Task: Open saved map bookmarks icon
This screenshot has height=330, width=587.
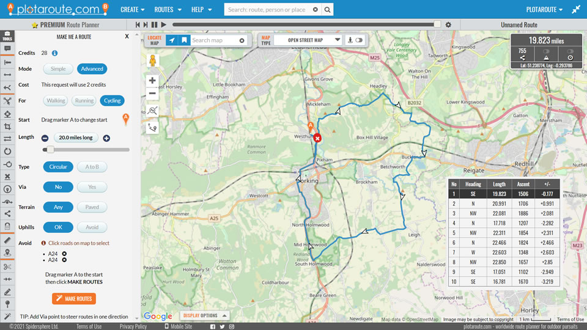Action: pyautogui.click(x=184, y=40)
